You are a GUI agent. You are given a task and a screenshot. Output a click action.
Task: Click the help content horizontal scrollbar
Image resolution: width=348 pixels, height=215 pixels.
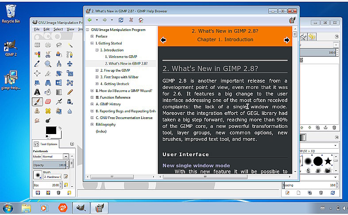(x=205, y=177)
